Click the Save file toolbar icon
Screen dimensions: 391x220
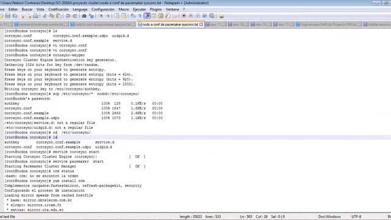8,16
